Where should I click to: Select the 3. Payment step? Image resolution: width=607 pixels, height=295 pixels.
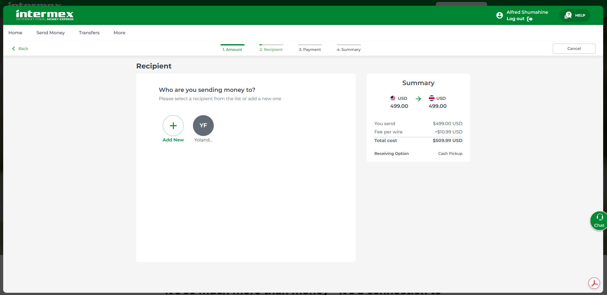310,49
